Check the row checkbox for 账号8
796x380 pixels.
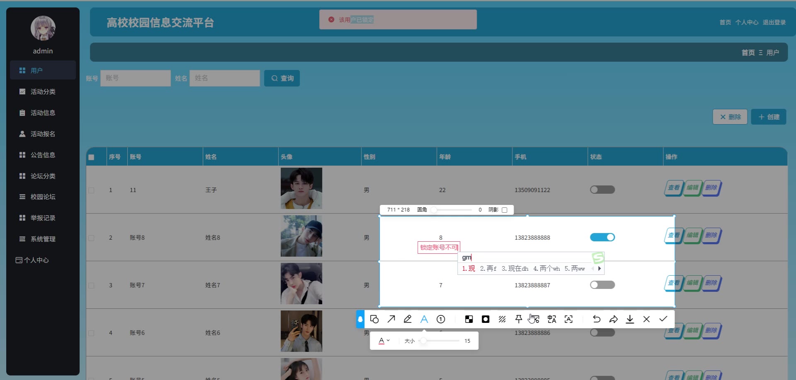91,238
